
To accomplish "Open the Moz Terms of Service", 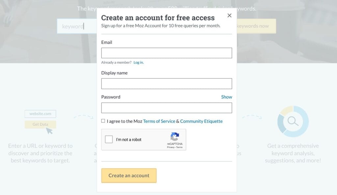I will (x=159, y=121).
